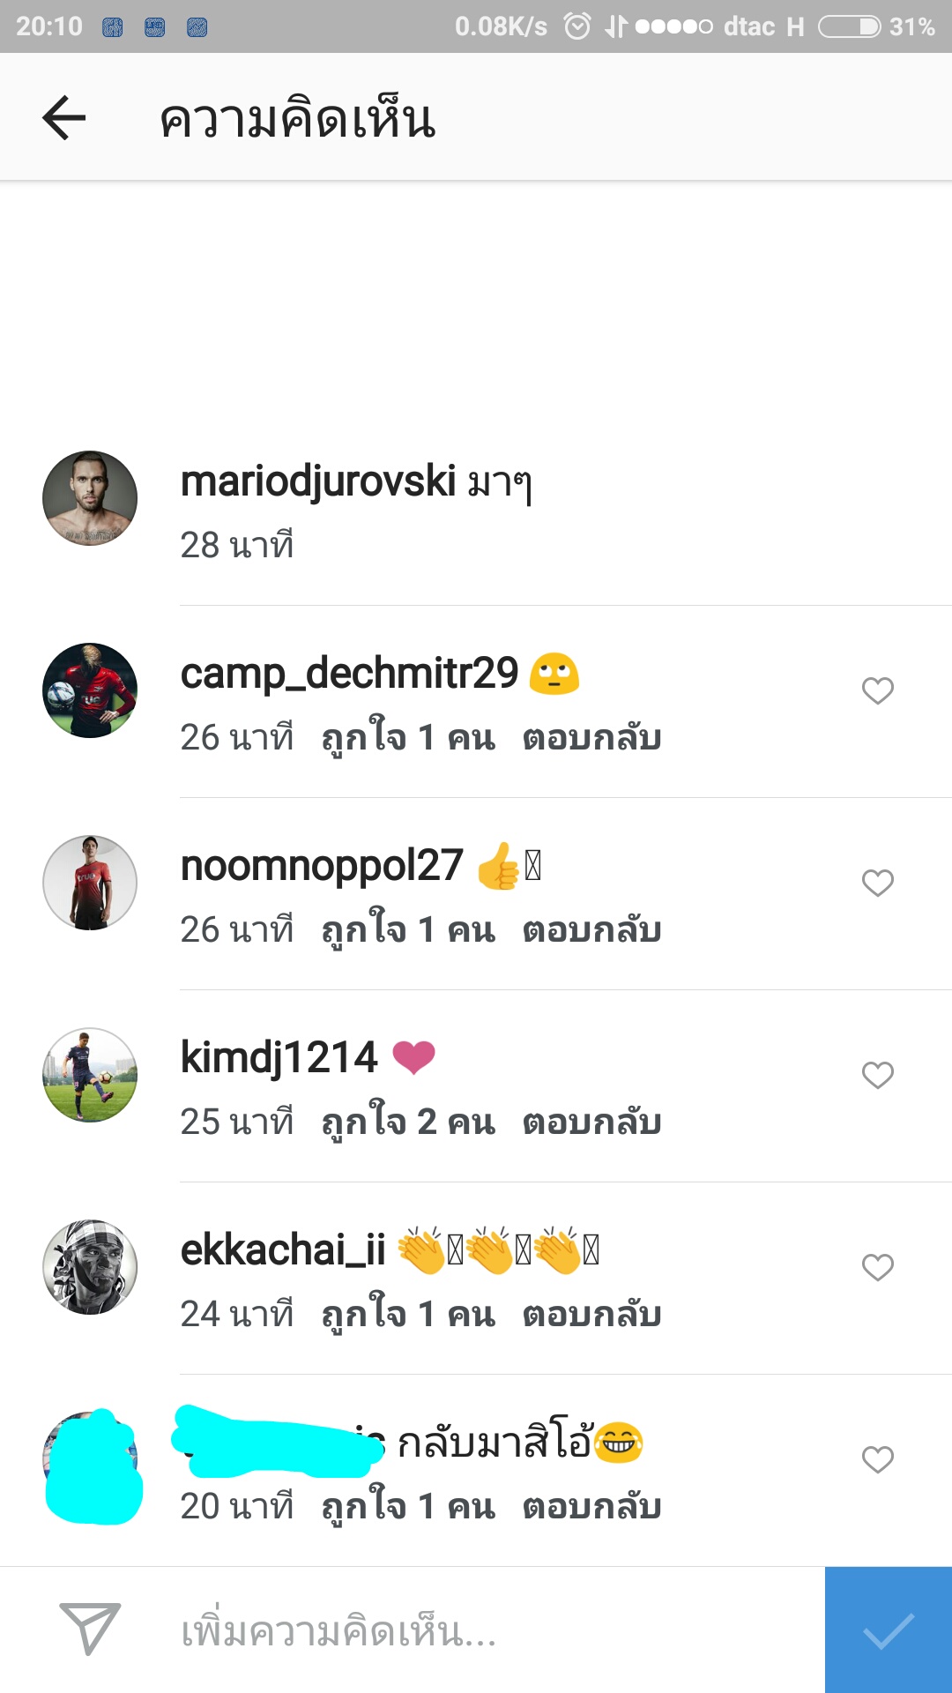Open ekkachai_ii's profile avatar
Image resolution: width=952 pixels, height=1693 pixels.
click(90, 1267)
